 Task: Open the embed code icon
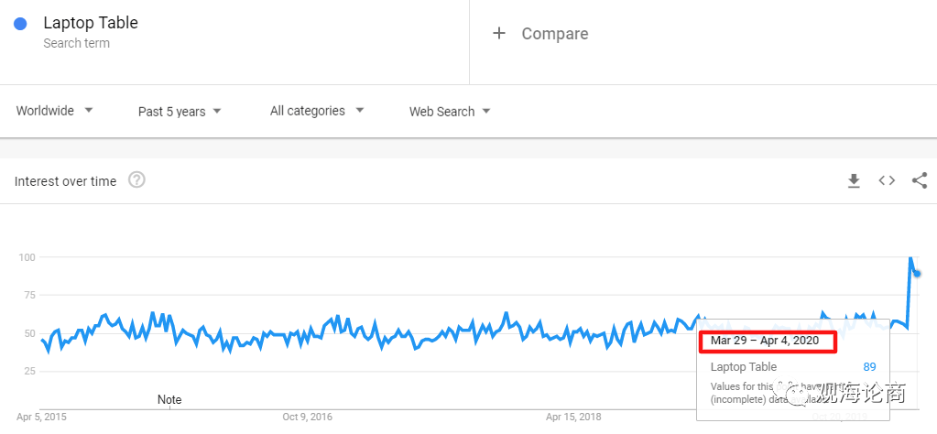click(x=887, y=180)
